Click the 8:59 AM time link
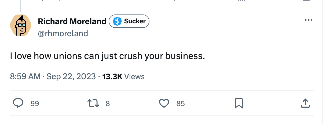This screenshot has height=124, width=323. click(x=25, y=77)
